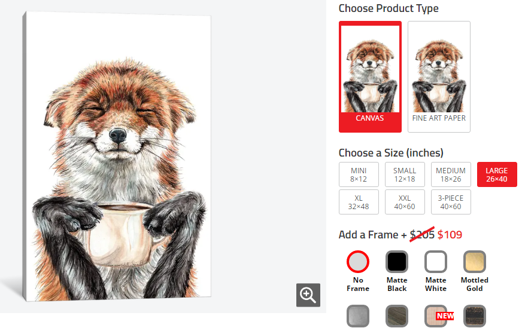
Task: Select the silver gray frame swatch
Action: pos(358,316)
